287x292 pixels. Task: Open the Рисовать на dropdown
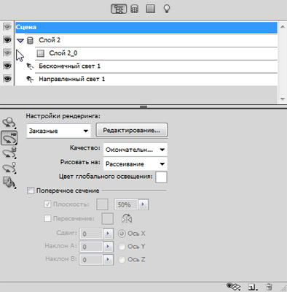[x=135, y=164]
